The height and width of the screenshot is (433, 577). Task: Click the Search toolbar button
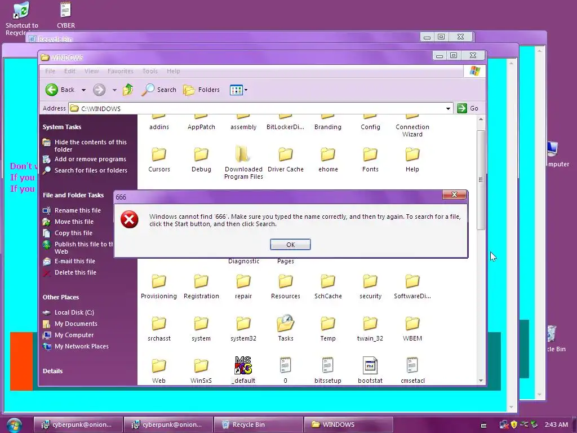point(159,90)
